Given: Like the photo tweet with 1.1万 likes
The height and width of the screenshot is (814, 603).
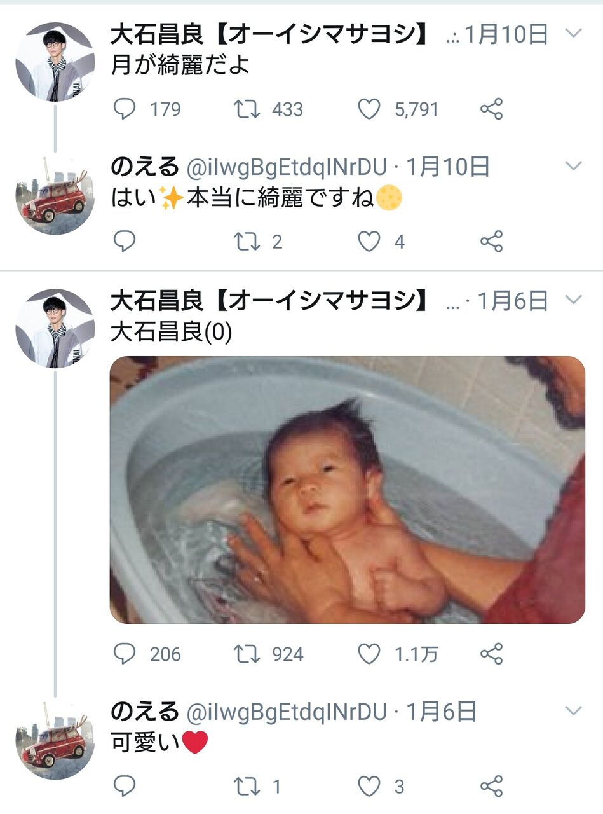Looking at the screenshot, I should (x=369, y=654).
